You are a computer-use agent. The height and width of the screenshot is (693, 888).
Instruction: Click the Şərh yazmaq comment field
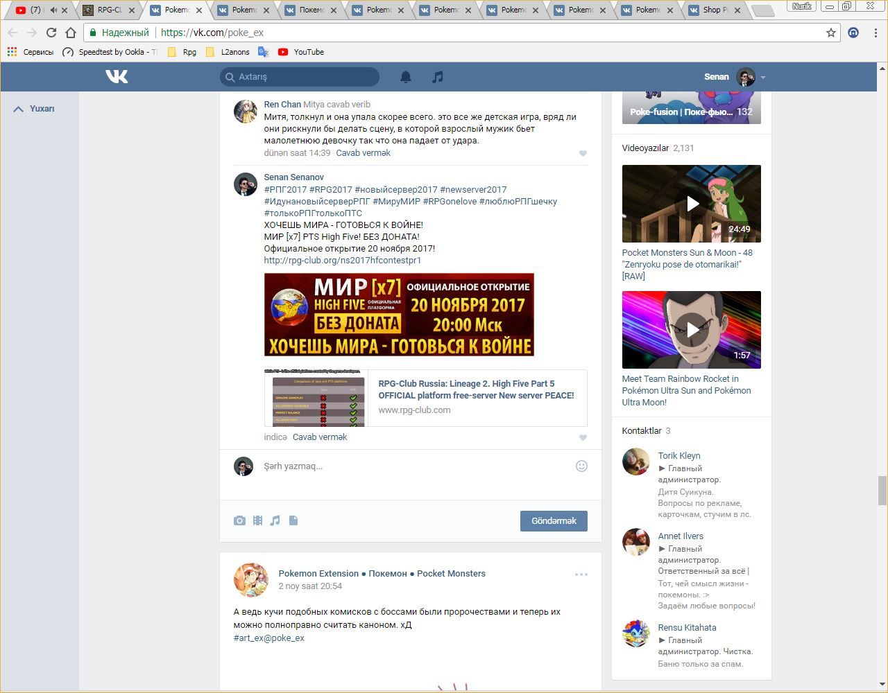pos(416,466)
